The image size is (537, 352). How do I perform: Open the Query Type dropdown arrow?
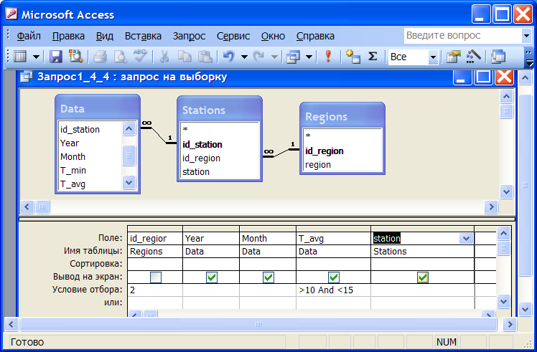point(309,57)
